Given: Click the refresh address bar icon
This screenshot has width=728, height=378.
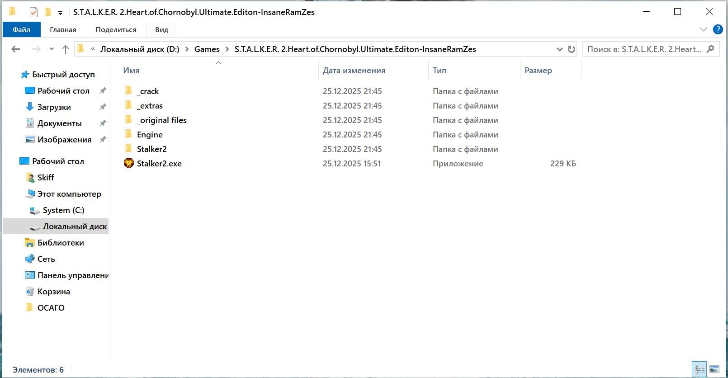Looking at the screenshot, I should [x=572, y=49].
